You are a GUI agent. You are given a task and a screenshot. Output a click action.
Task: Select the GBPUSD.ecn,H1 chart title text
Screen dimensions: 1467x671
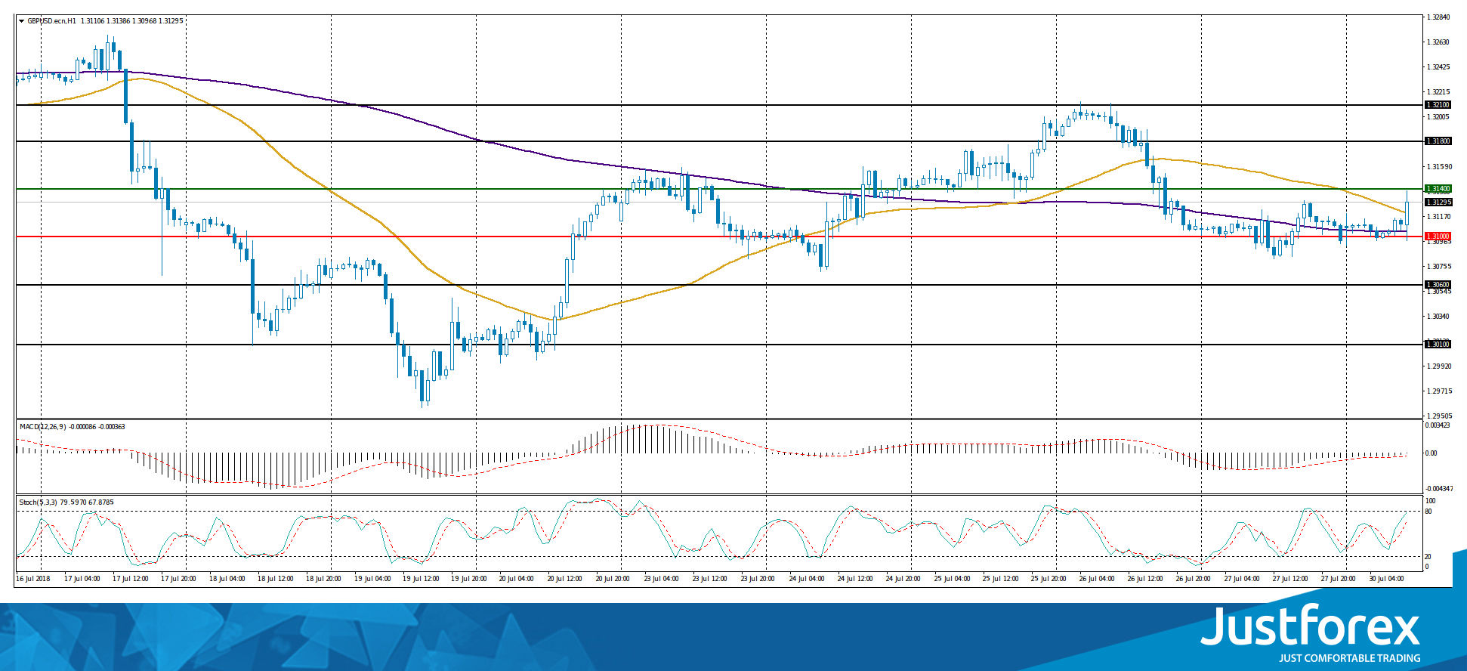[x=51, y=21]
